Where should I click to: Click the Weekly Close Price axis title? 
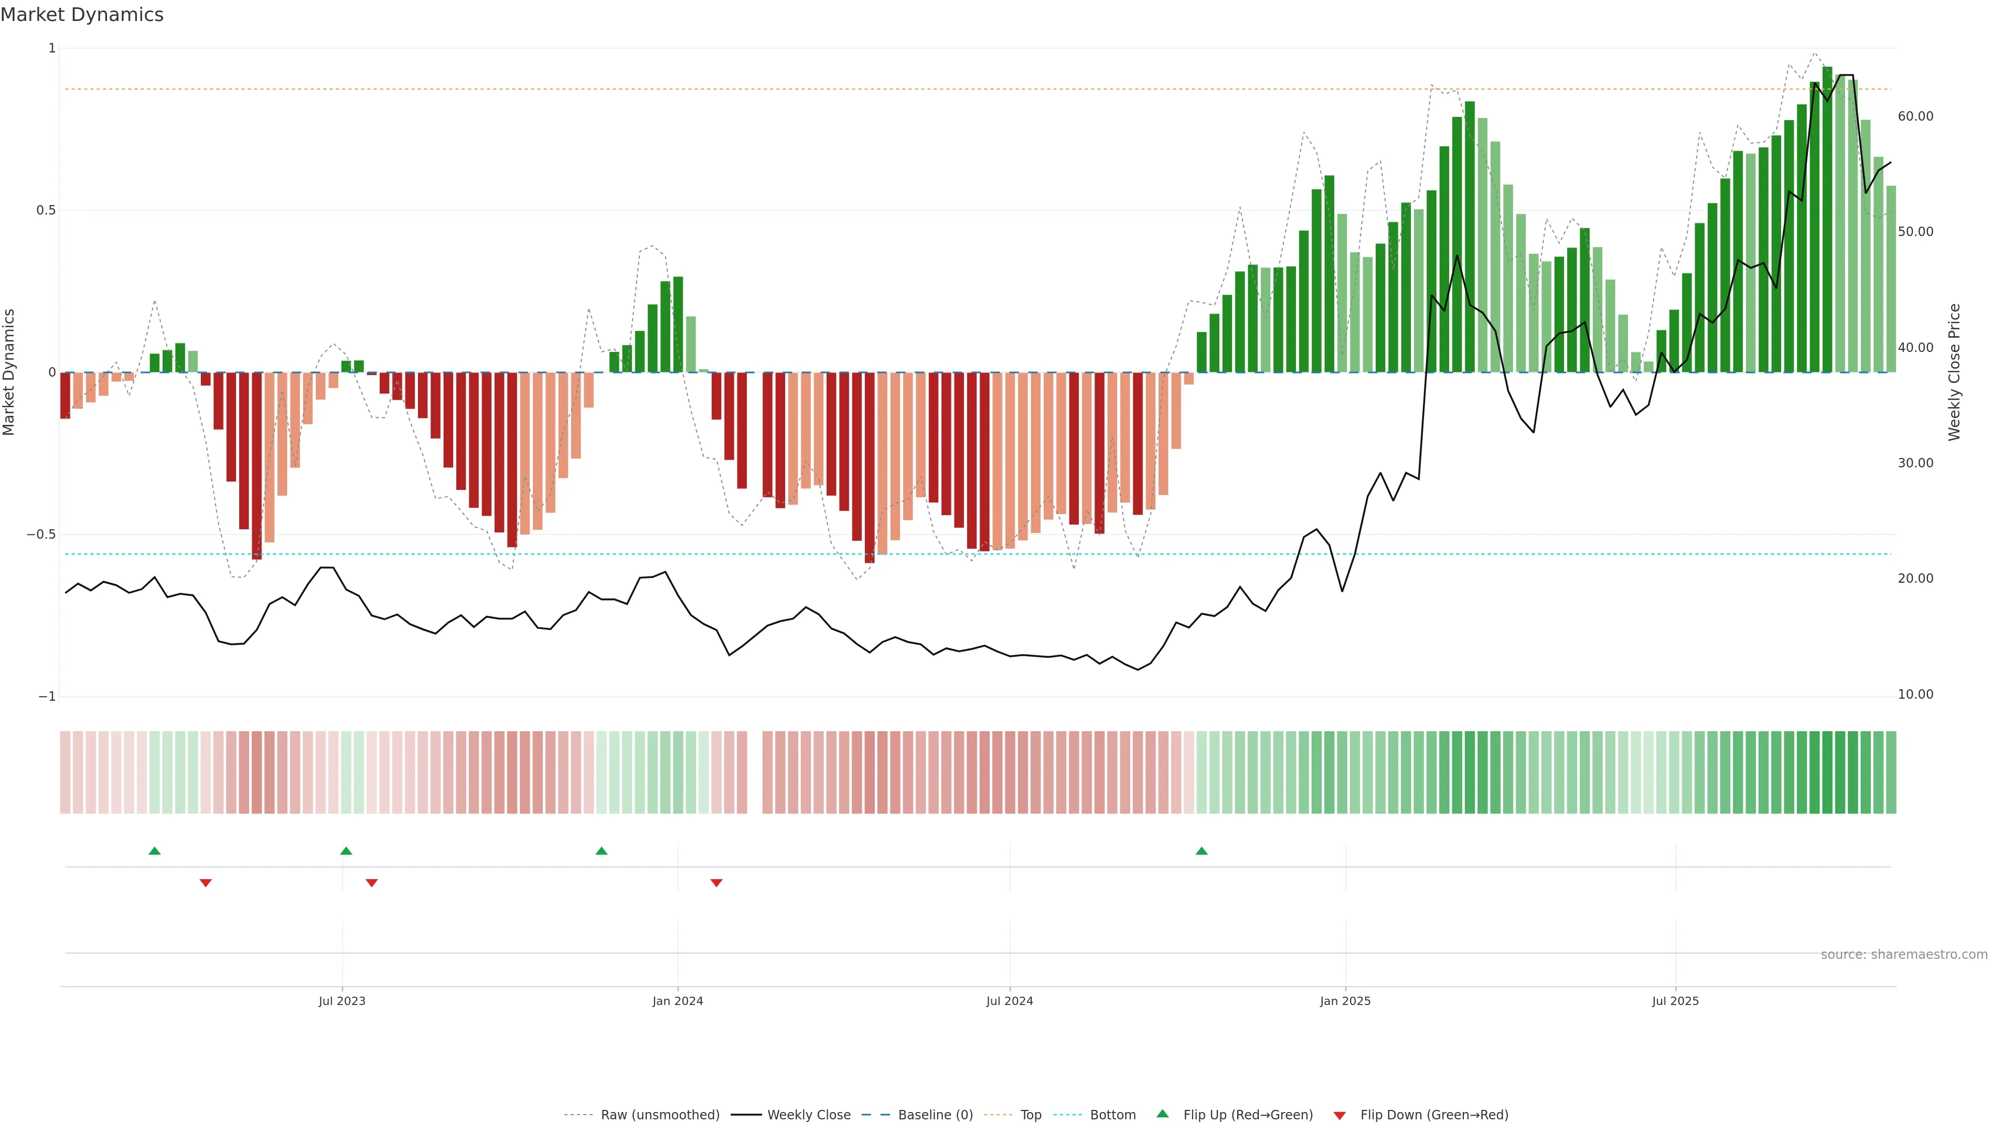pyautogui.click(x=1955, y=372)
